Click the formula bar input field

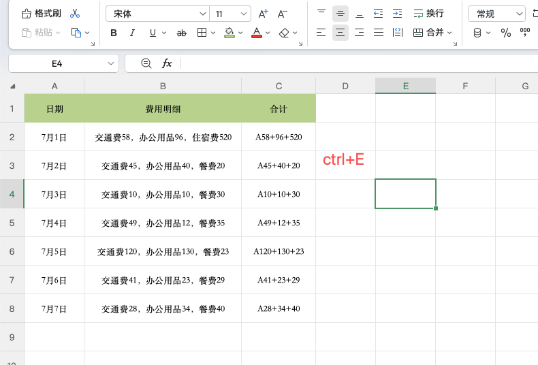359,63
